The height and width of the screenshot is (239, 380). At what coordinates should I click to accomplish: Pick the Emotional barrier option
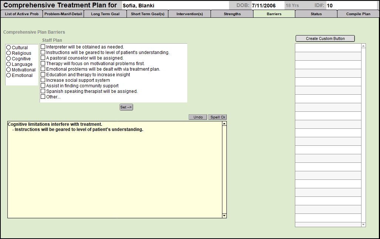pos(9,75)
